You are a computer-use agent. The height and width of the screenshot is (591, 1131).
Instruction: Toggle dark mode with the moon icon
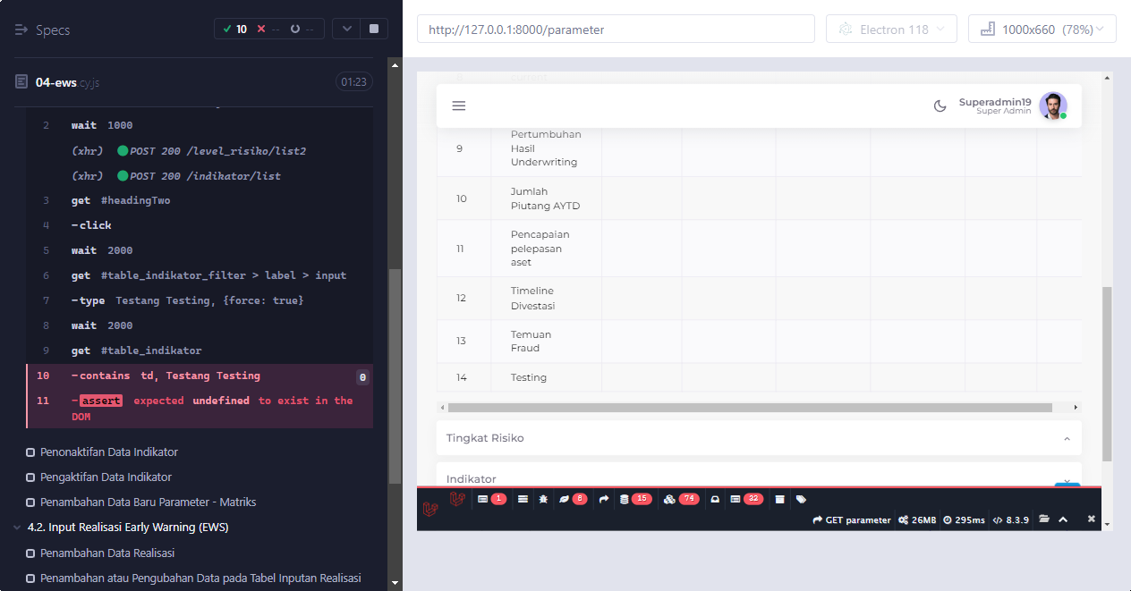click(x=940, y=106)
